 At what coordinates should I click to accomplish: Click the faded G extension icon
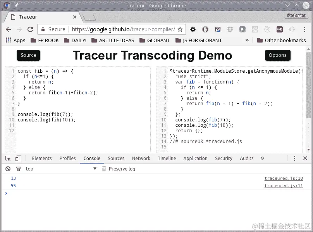point(292,29)
